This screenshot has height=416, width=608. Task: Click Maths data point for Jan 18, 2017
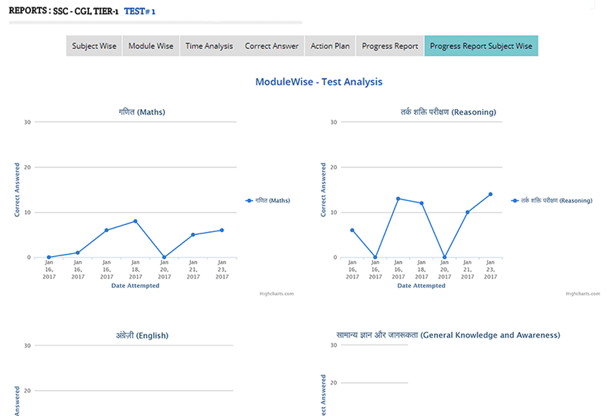point(135,221)
